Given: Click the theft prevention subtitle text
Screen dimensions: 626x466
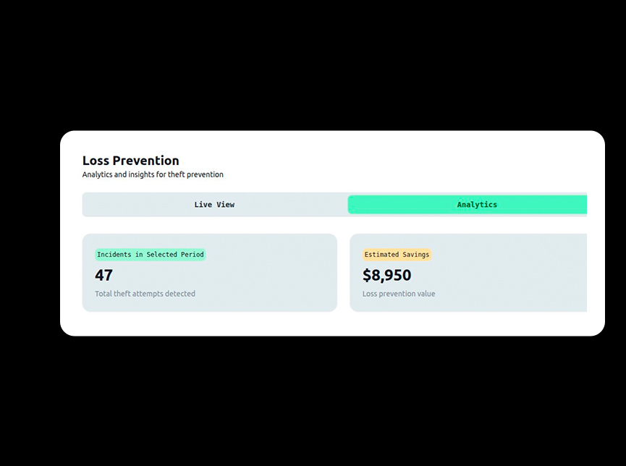Looking at the screenshot, I should 153,174.
